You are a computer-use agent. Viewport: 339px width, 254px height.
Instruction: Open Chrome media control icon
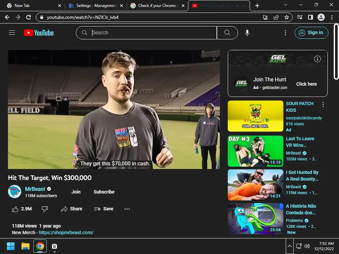click(300, 17)
